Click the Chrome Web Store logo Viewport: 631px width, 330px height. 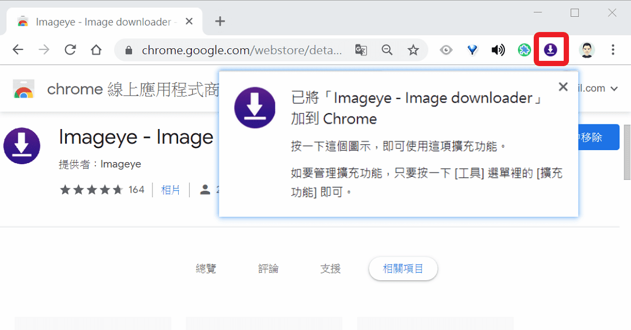(x=24, y=89)
